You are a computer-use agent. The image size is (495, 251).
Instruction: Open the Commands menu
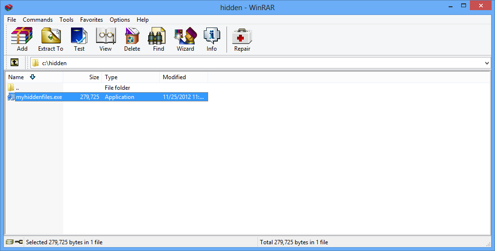(x=38, y=20)
